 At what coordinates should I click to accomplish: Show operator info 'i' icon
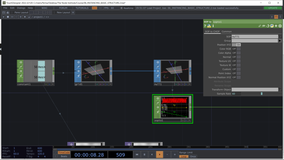(x=213, y=26)
